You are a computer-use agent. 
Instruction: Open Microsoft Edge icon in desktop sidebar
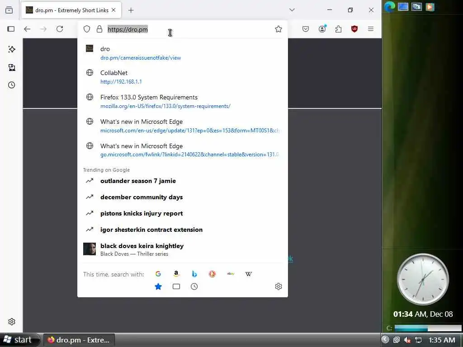tap(389, 6)
